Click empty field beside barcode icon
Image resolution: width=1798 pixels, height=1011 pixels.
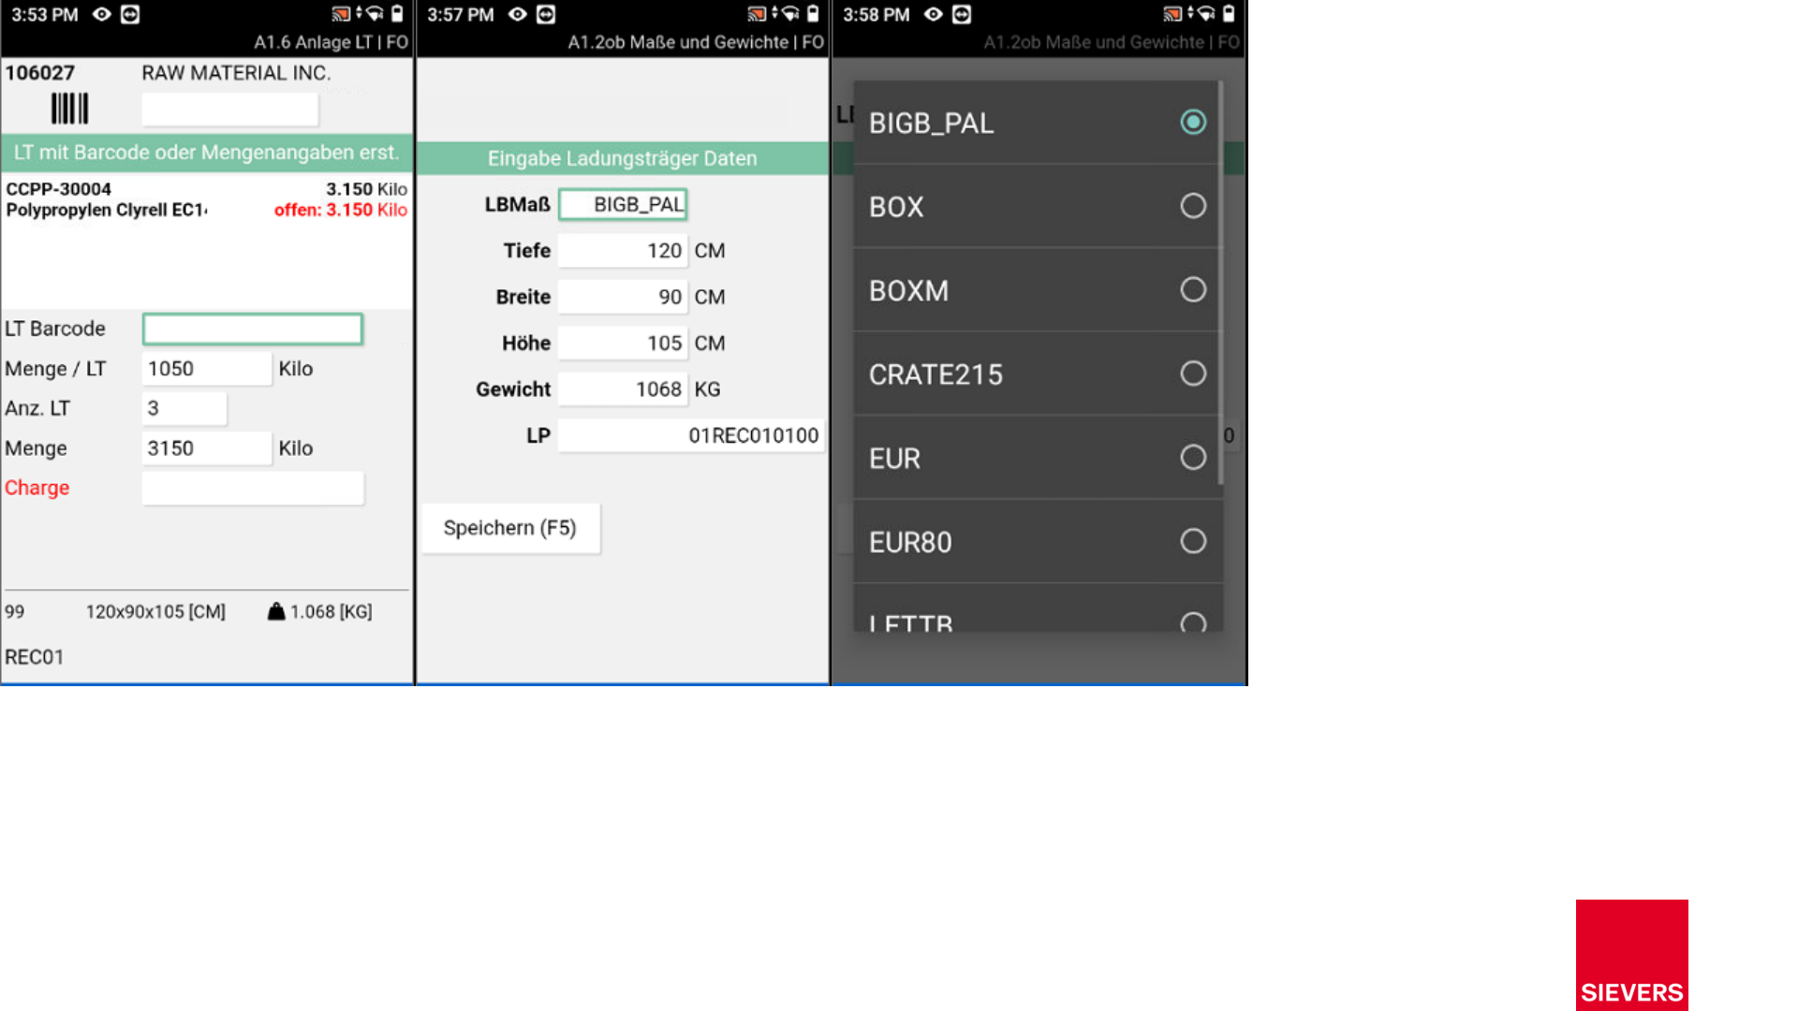click(229, 110)
